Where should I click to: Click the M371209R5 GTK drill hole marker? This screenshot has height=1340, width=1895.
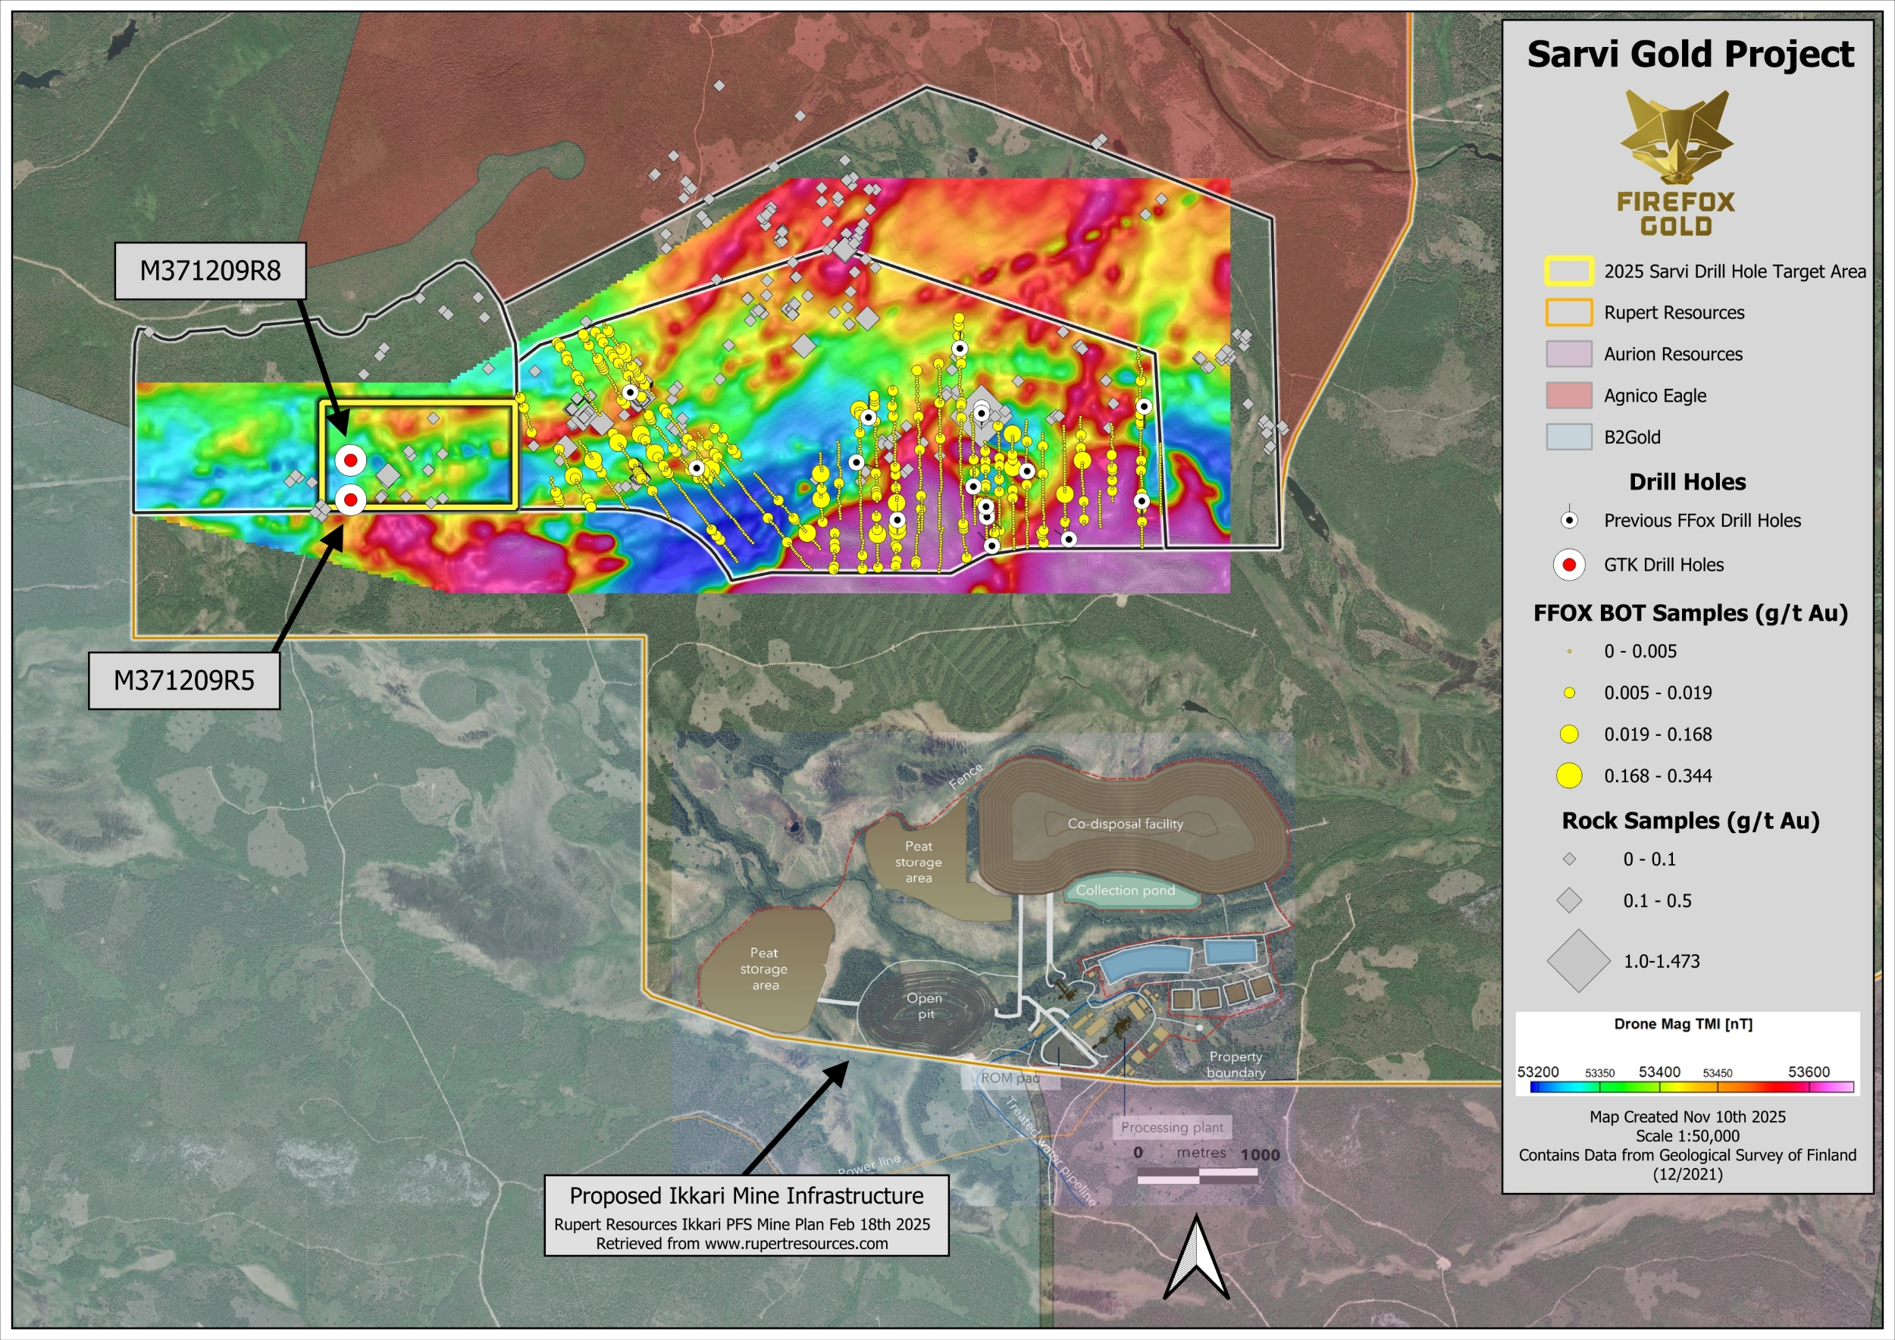(x=350, y=499)
